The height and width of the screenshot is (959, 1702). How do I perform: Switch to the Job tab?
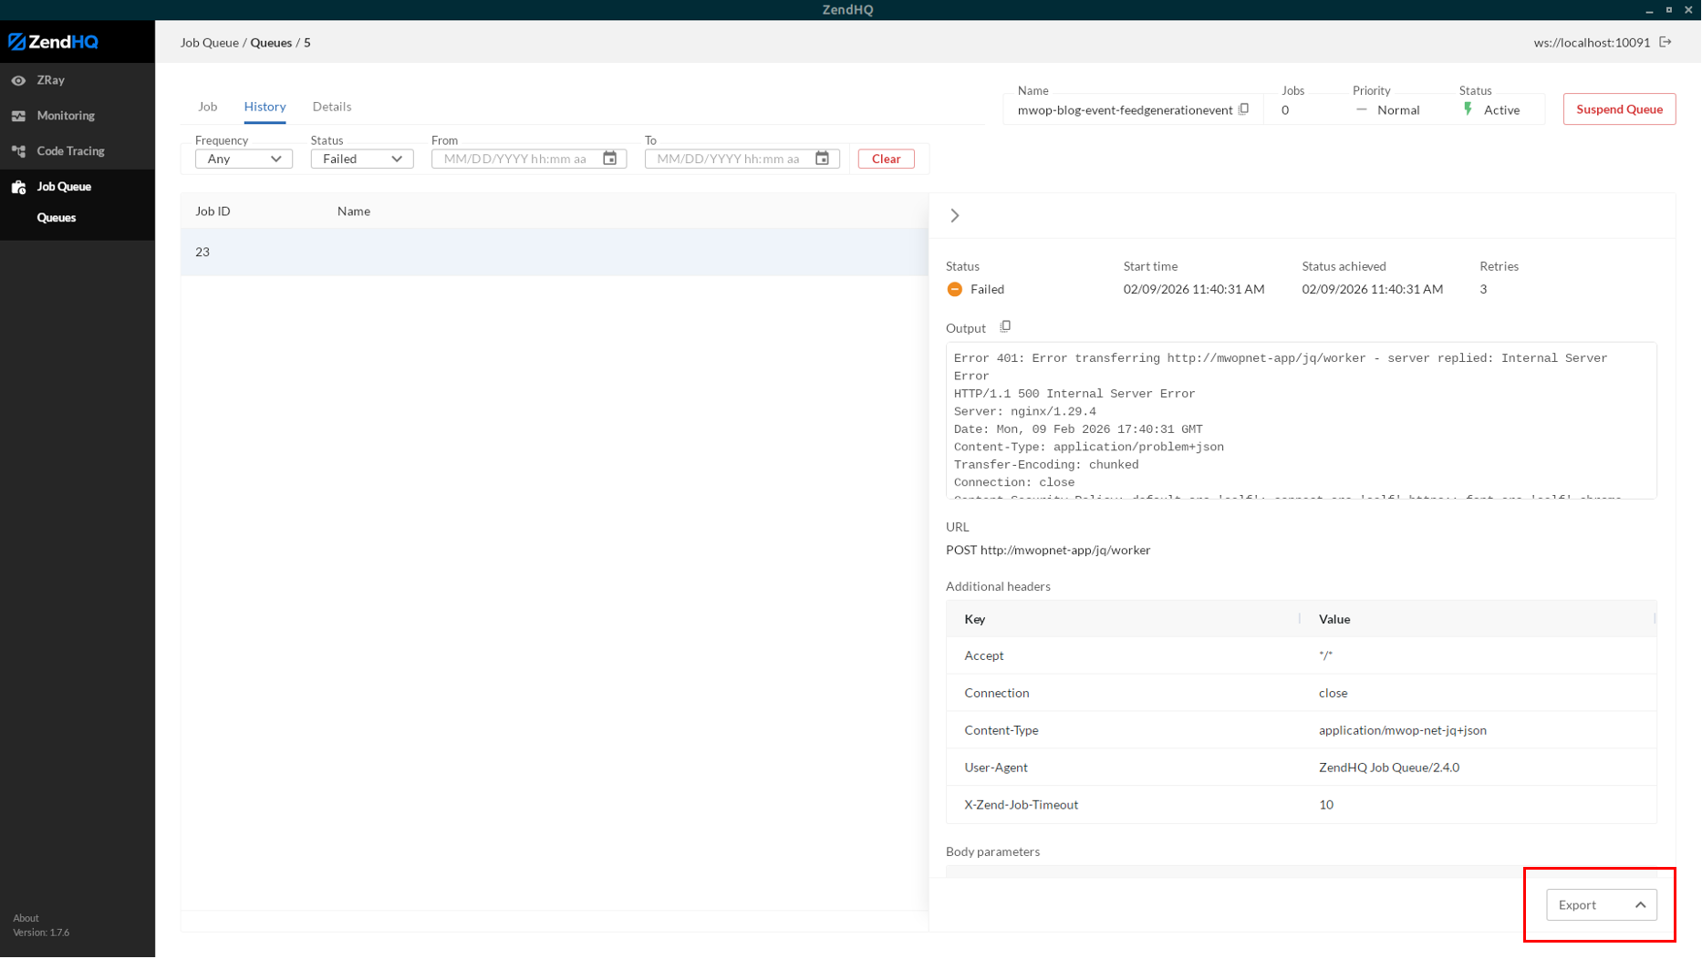click(207, 107)
